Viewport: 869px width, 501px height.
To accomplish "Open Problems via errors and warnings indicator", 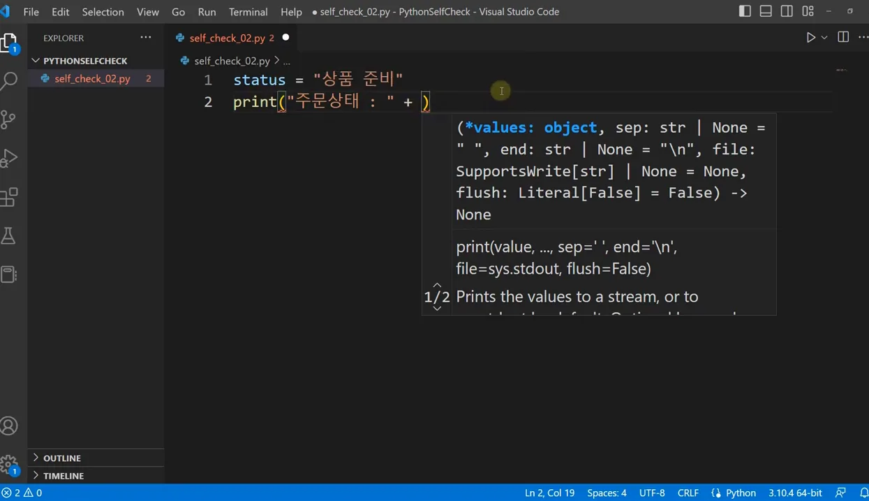I will 22,493.
